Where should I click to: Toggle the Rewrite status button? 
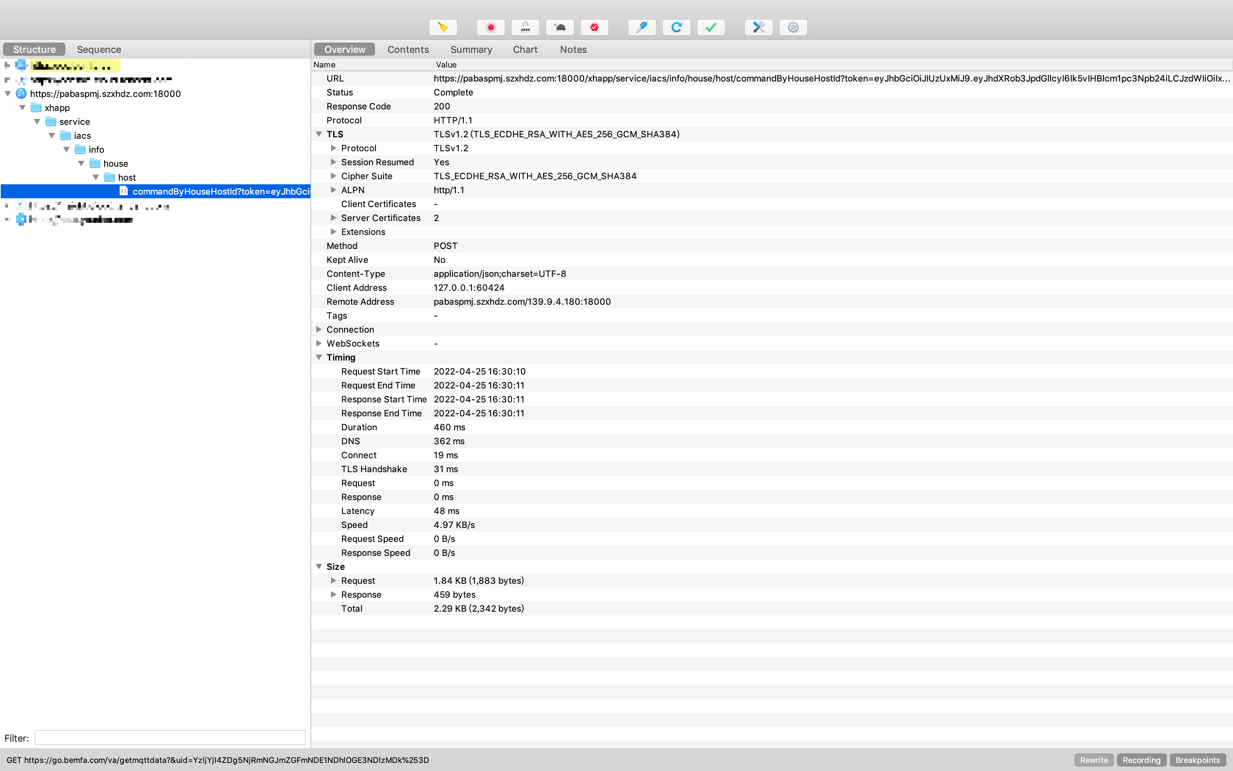[1094, 760]
